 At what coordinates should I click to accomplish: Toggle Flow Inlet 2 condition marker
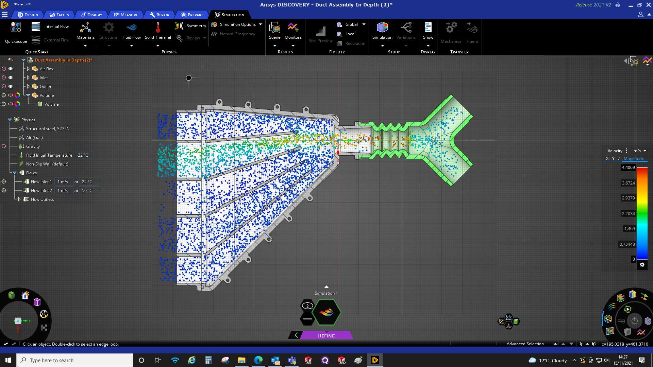click(x=4, y=190)
